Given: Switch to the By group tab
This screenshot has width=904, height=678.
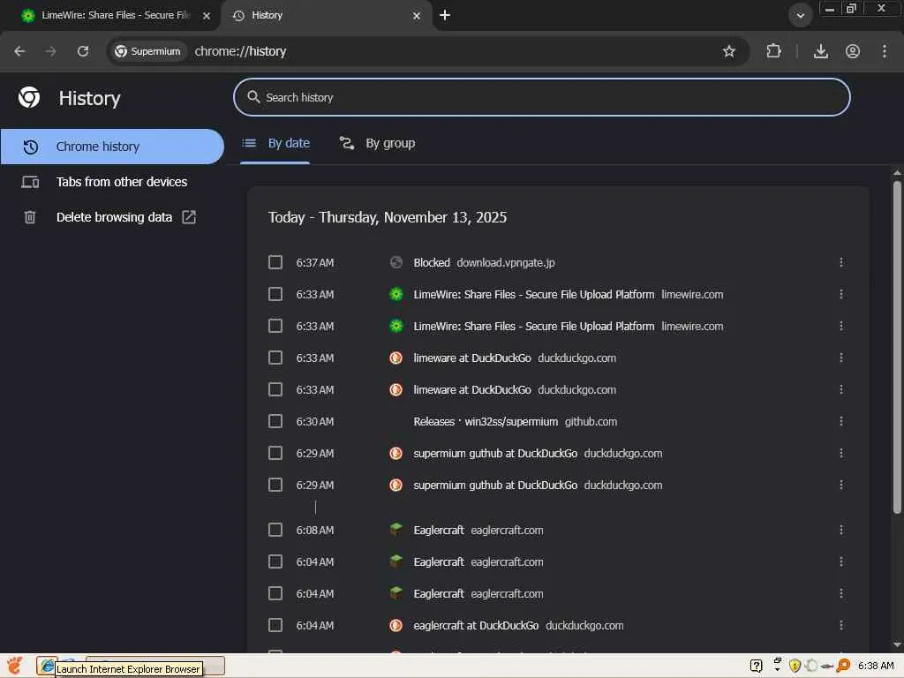Looking at the screenshot, I should [x=378, y=144].
